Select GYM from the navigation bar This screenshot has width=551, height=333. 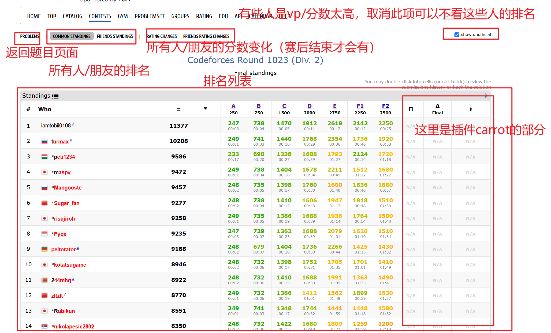point(123,16)
